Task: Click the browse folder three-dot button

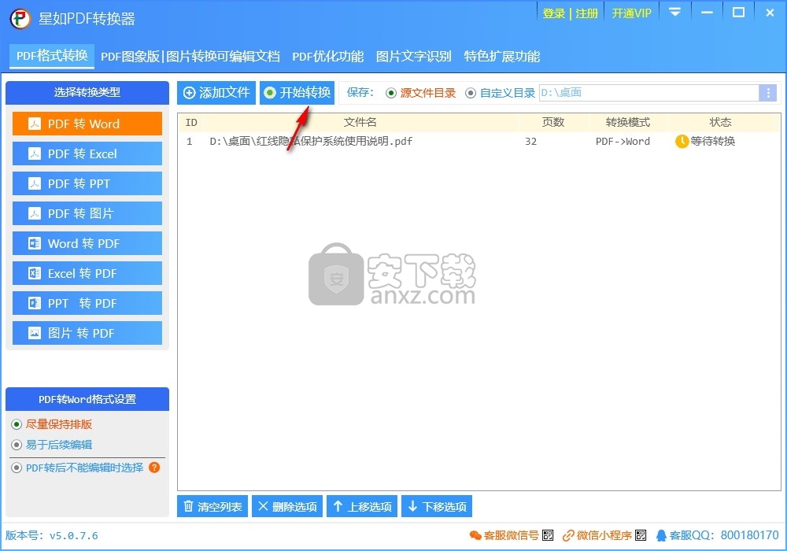Action: coord(767,93)
